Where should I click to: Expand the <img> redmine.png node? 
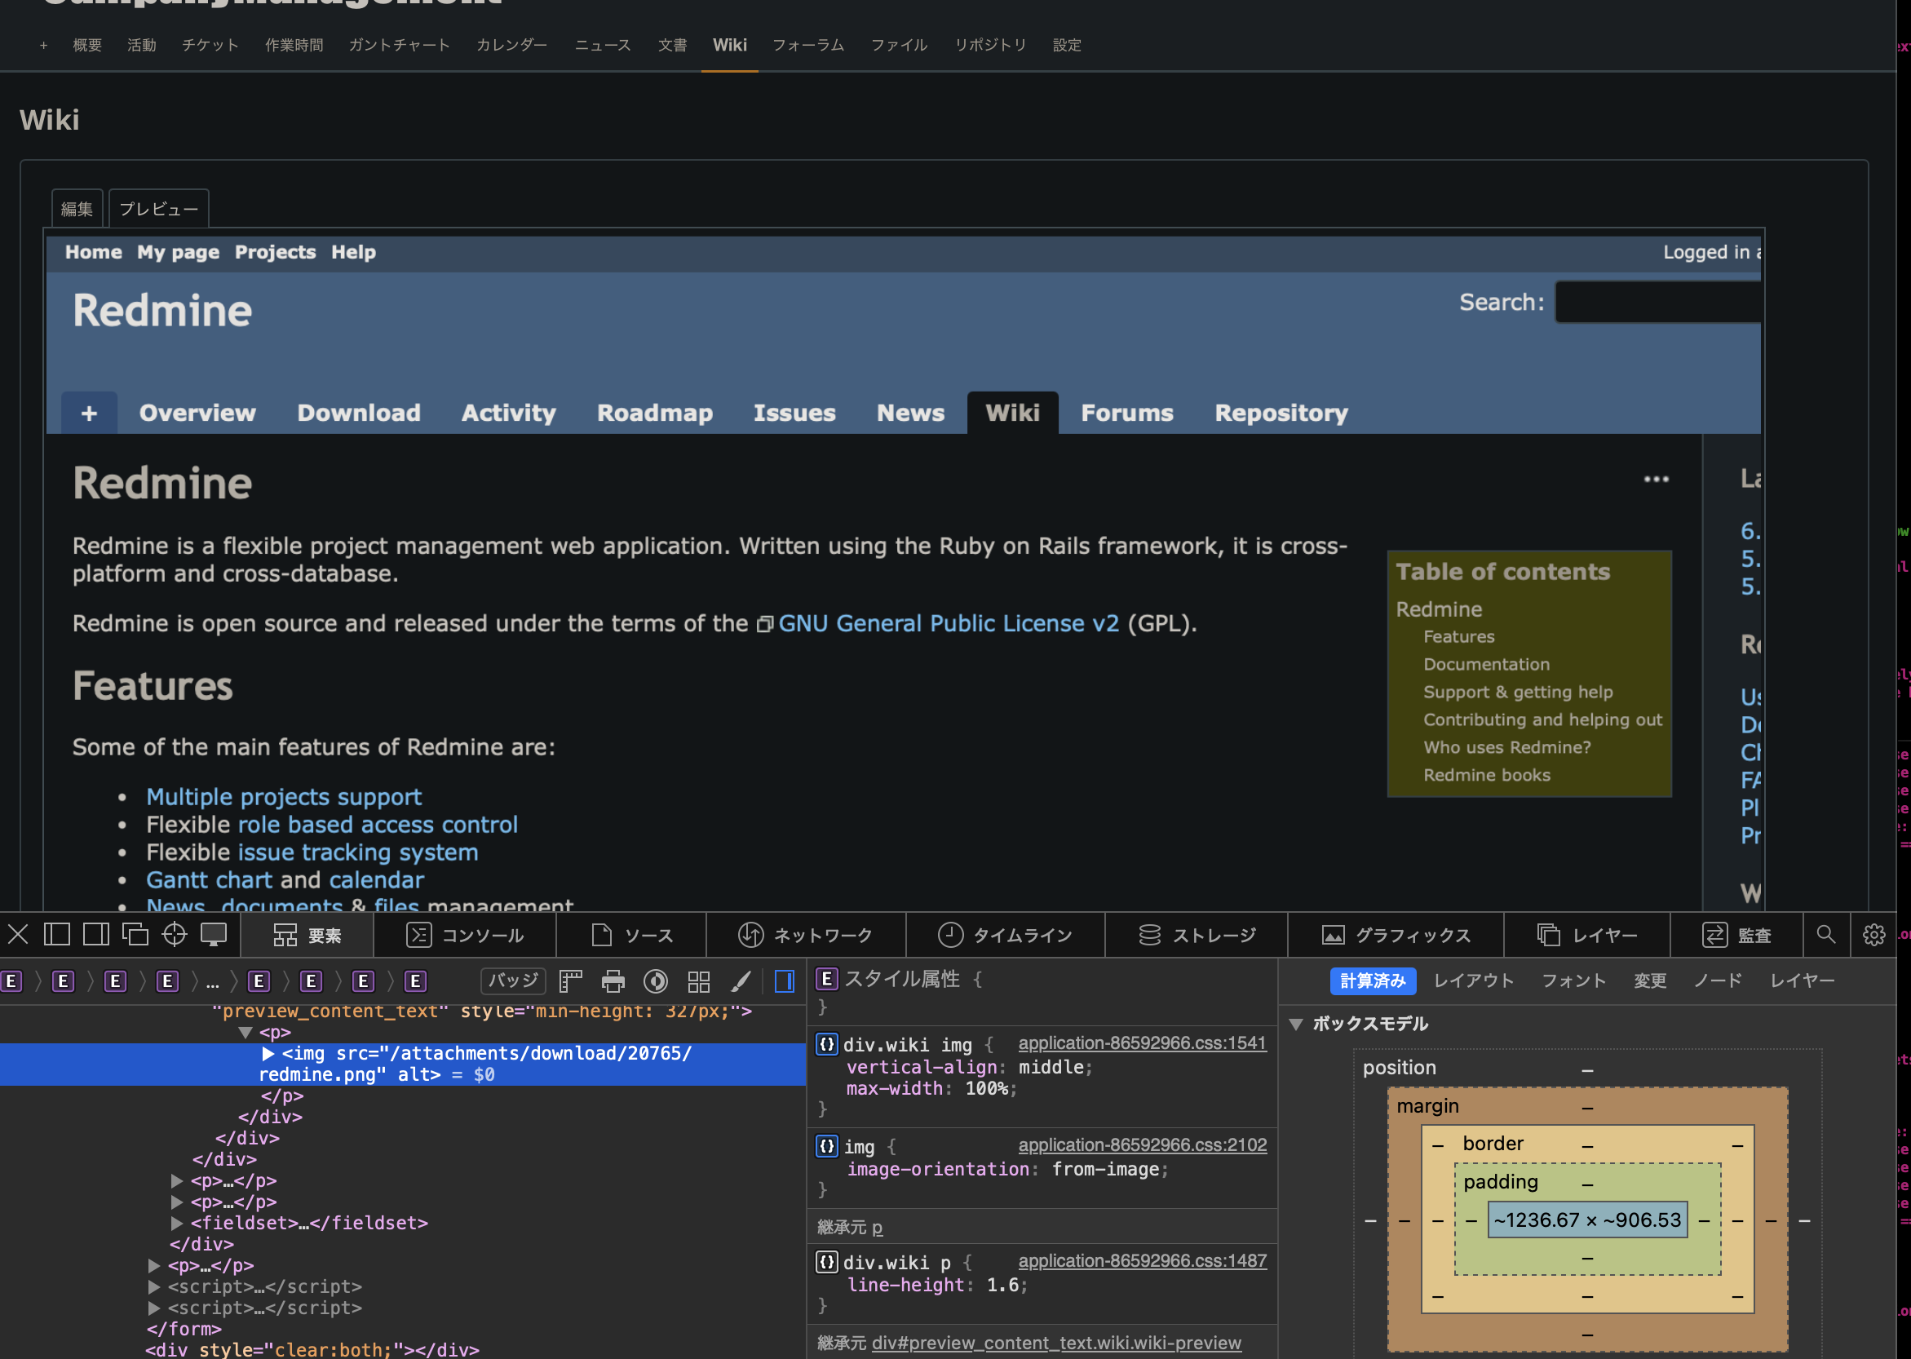coord(268,1054)
